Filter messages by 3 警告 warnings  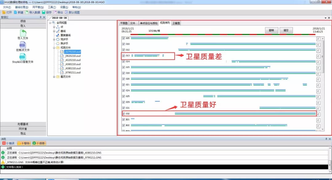[x=24, y=143]
